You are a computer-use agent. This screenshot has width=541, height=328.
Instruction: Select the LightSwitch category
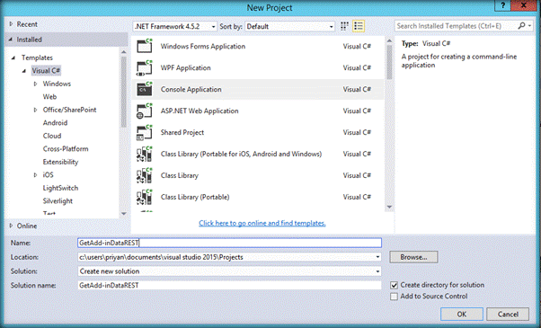[60, 188]
